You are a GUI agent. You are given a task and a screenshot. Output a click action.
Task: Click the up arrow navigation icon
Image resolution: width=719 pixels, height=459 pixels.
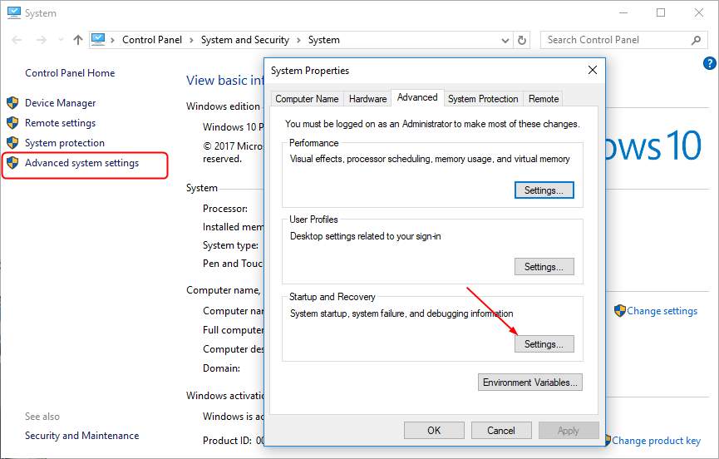coord(77,40)
